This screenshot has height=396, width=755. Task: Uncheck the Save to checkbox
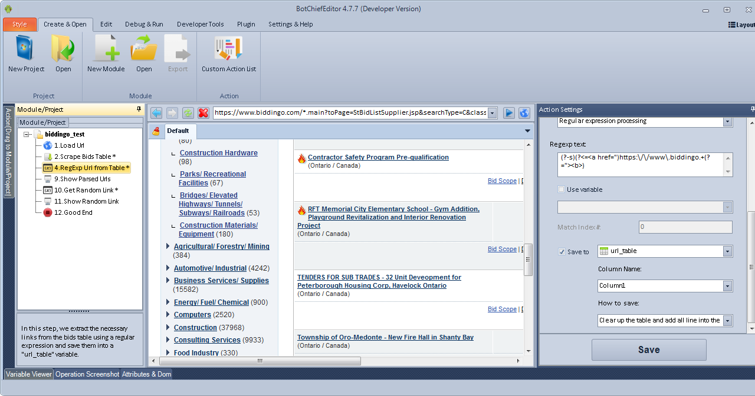[x=562, y=252]
